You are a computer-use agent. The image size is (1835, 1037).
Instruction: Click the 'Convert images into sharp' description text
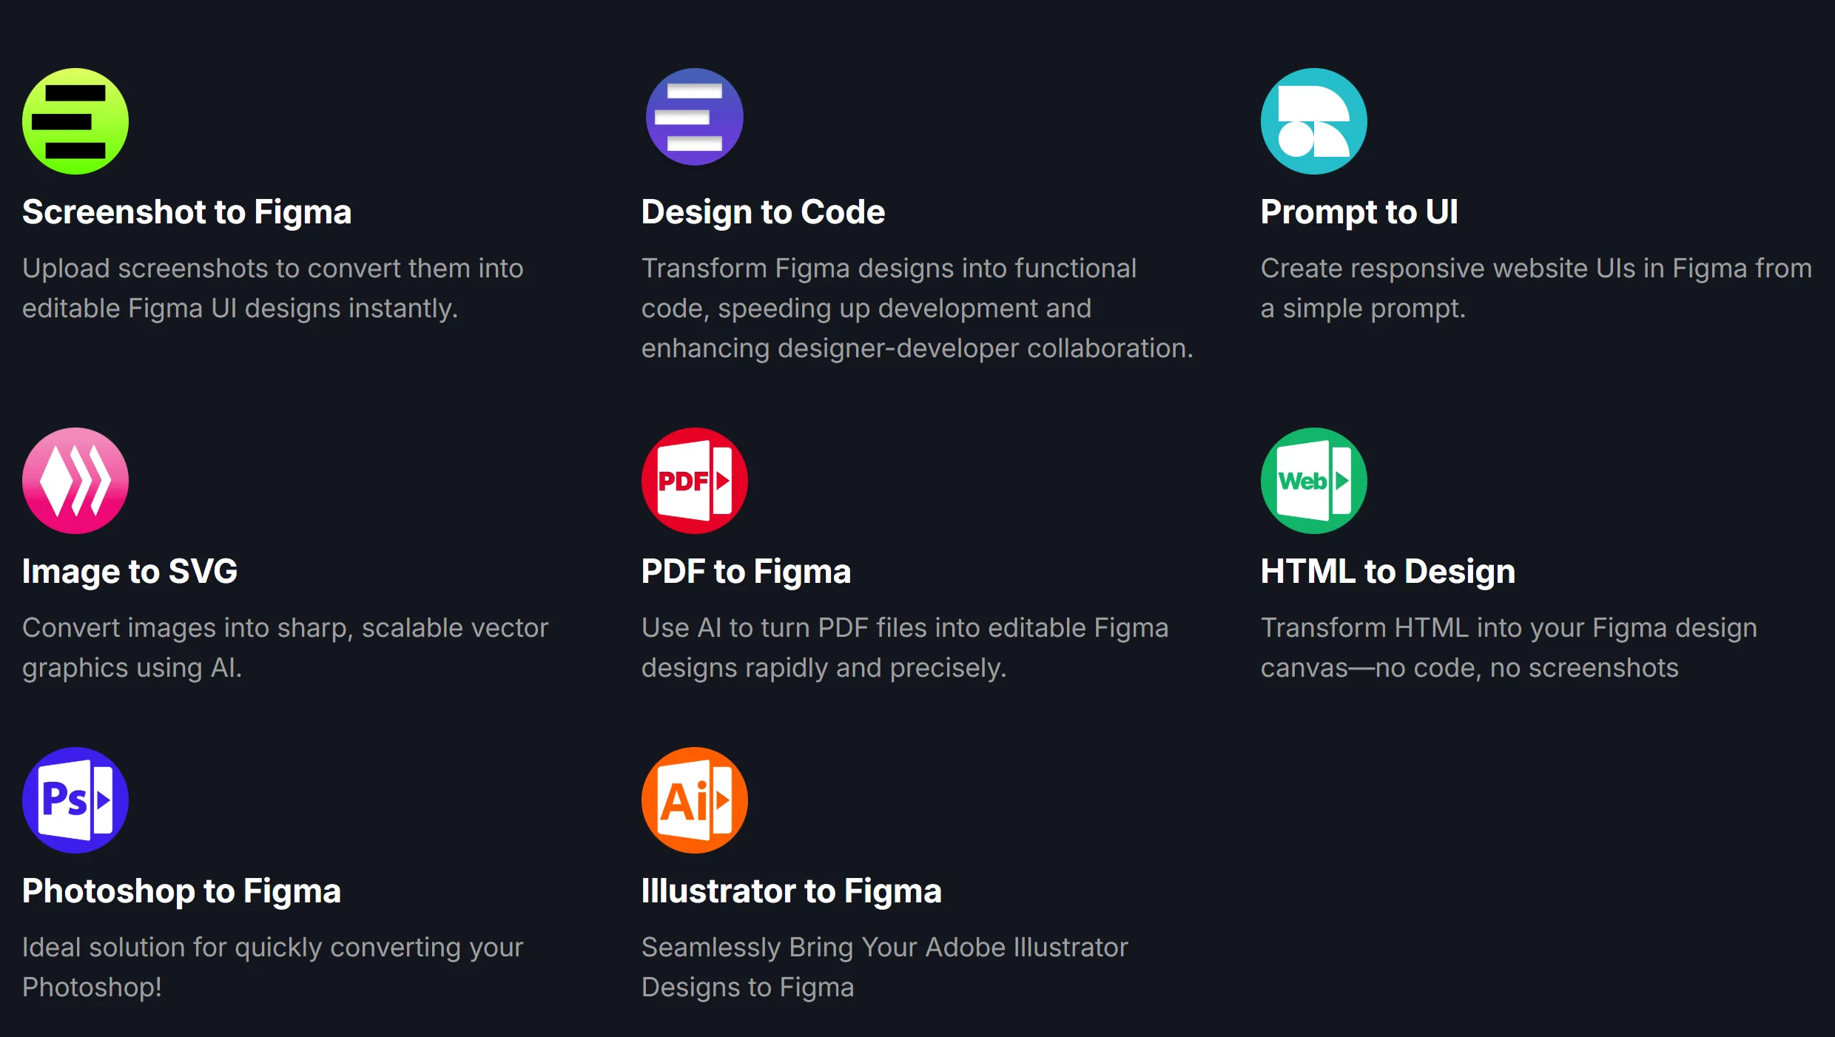(285, 648)
